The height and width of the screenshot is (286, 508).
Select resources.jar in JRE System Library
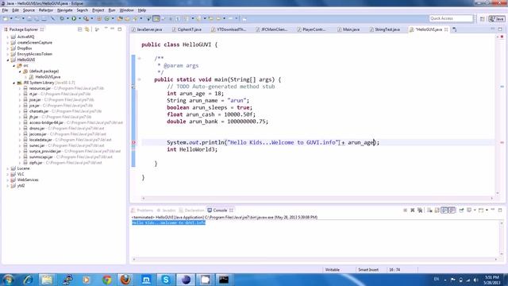(40, 88)
